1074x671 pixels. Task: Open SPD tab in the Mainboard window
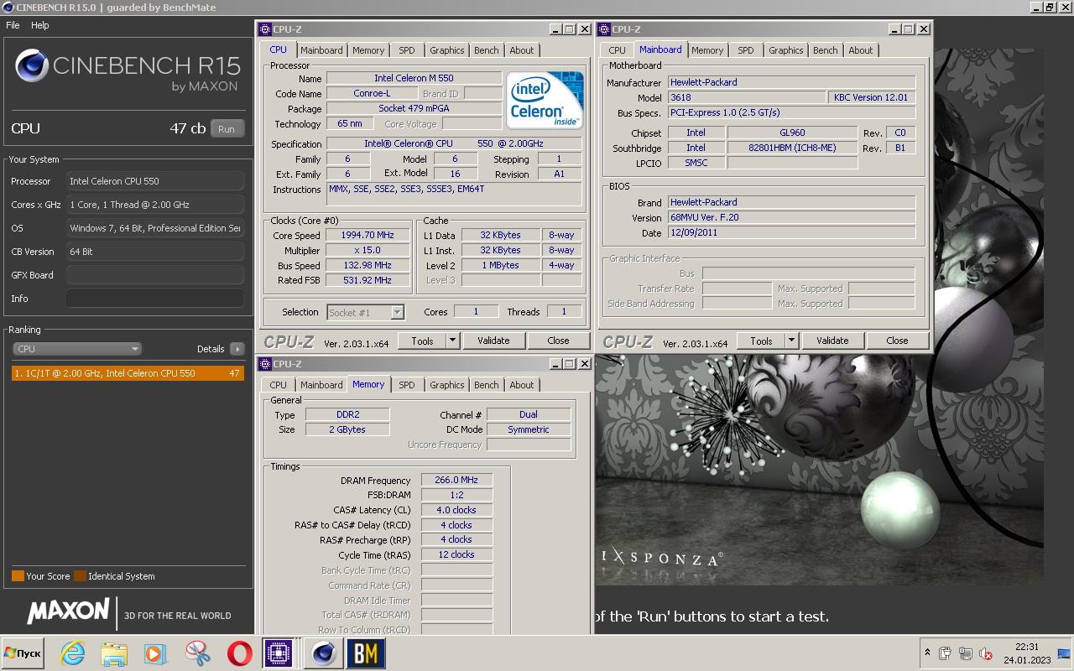pyautogui.click(x=746, y=50)
